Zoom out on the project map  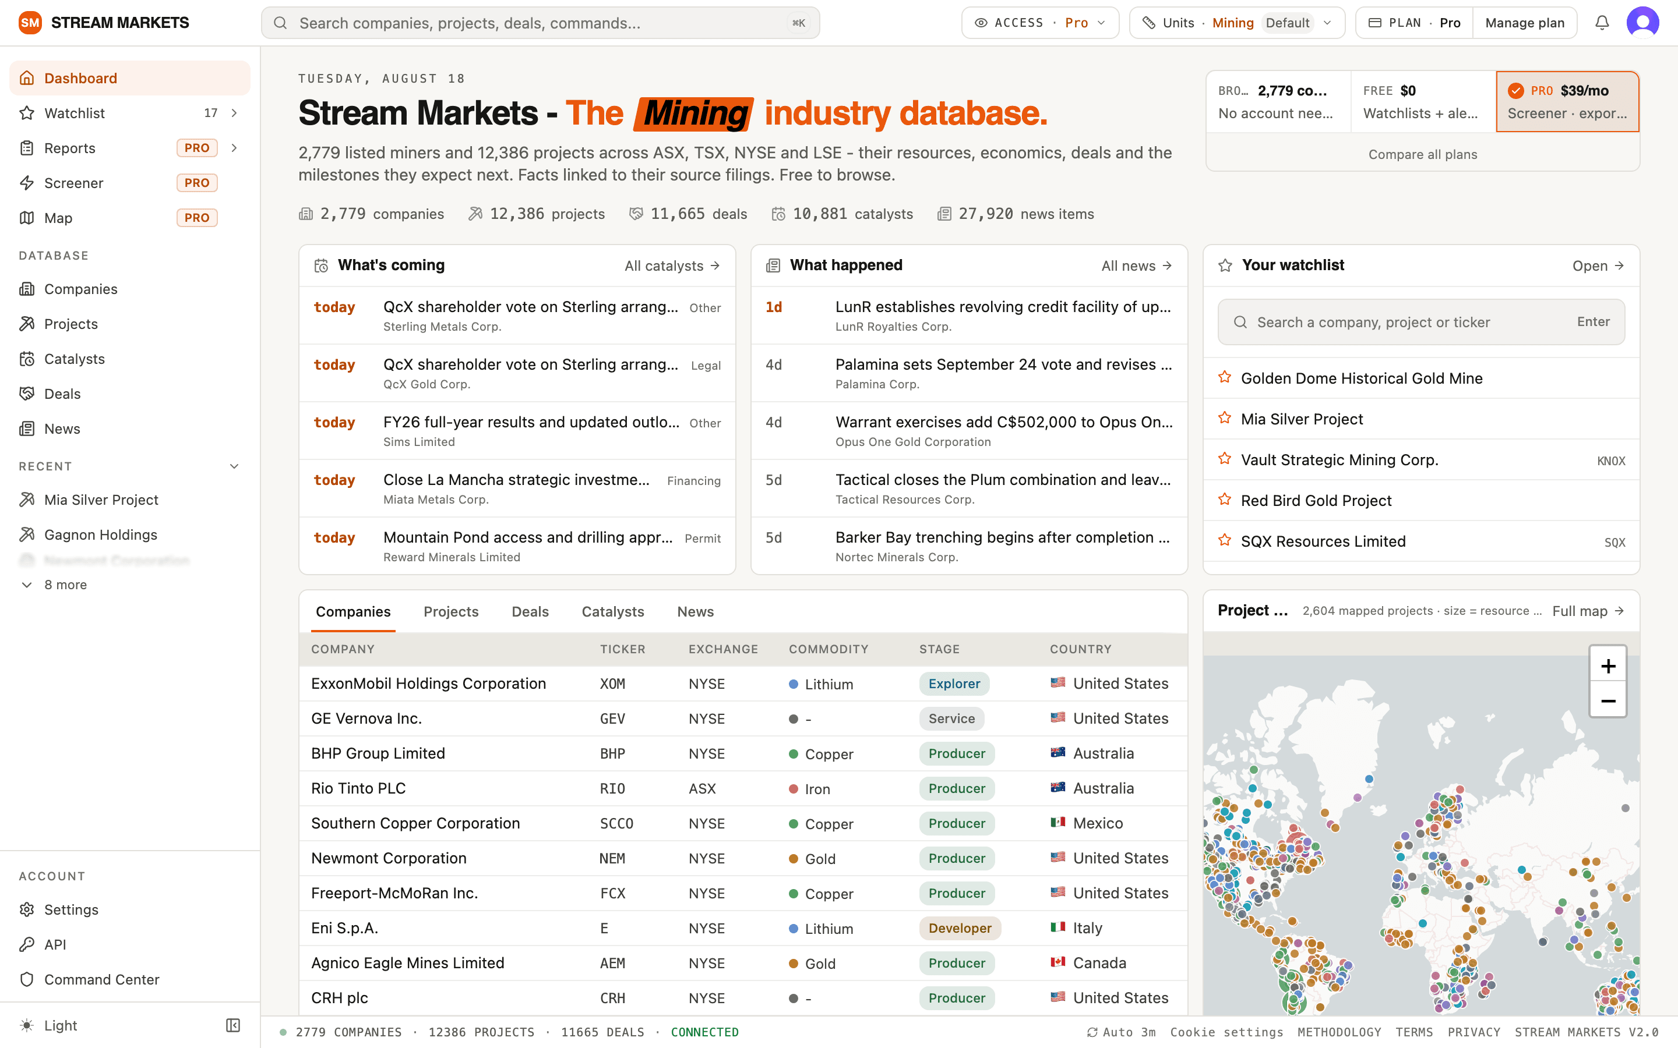(x=1608, y=701)
